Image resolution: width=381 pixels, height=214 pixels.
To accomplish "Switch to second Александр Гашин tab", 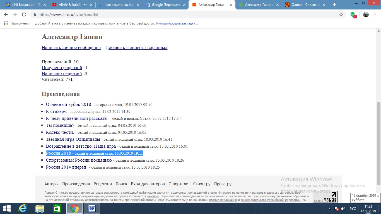I will pos(259,5).
